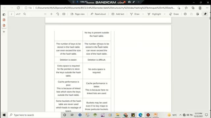Screen dimensions: 211x118
Task: Select the first PDF tab in sidebar
Action: 4,20
